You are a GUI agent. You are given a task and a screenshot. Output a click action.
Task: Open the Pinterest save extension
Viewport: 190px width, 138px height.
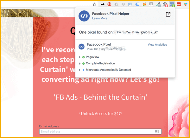(x=110, y=4)
